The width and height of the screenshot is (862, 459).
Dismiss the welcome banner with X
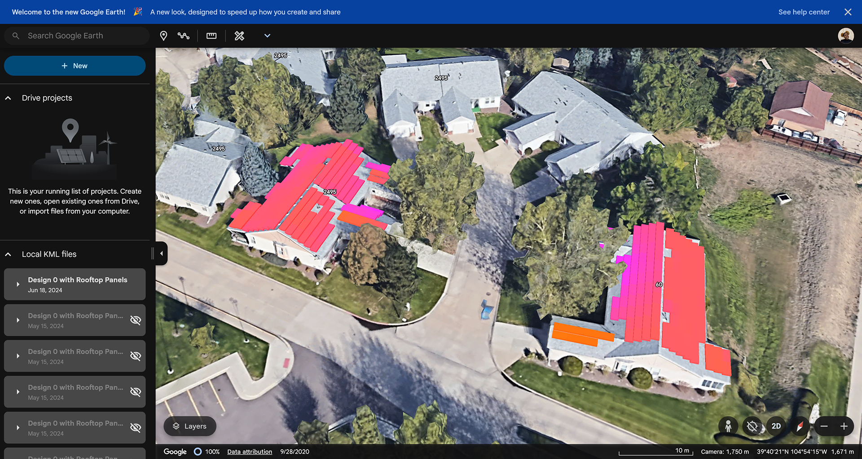point(848,12)
